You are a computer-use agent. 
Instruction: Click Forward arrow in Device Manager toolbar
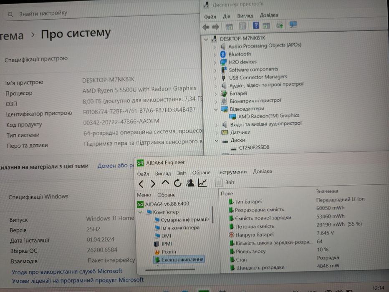tap(216, 27)
